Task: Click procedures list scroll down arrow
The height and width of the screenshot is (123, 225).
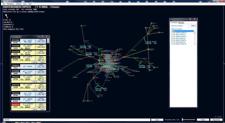Action: (x=195, y=44)
